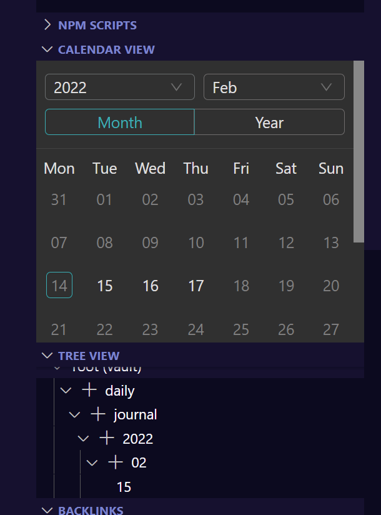381x515 pixels.
Task: Collapse the CALENDAR VIEW section
Action: tap(106, 49)
